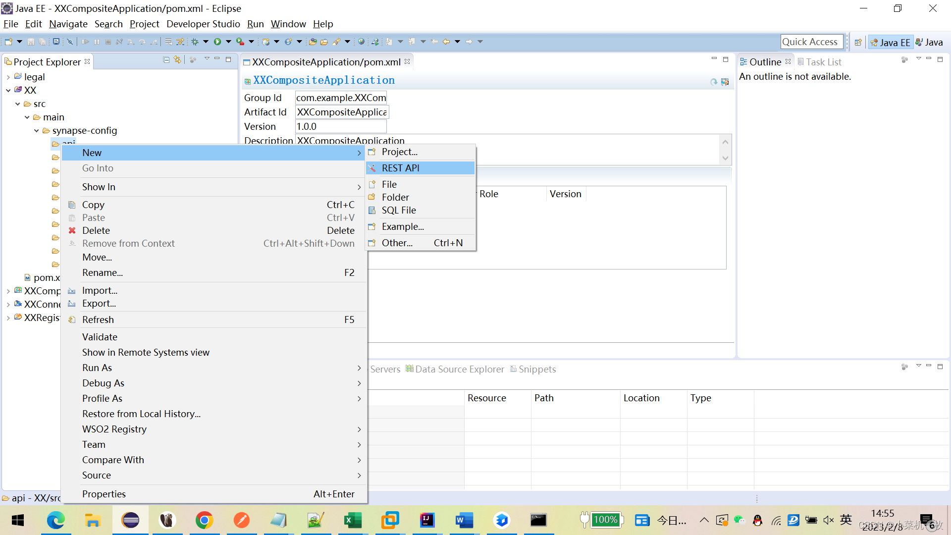Expand the legal project node
Screen dimensions: 951x535
click(8, 77)
